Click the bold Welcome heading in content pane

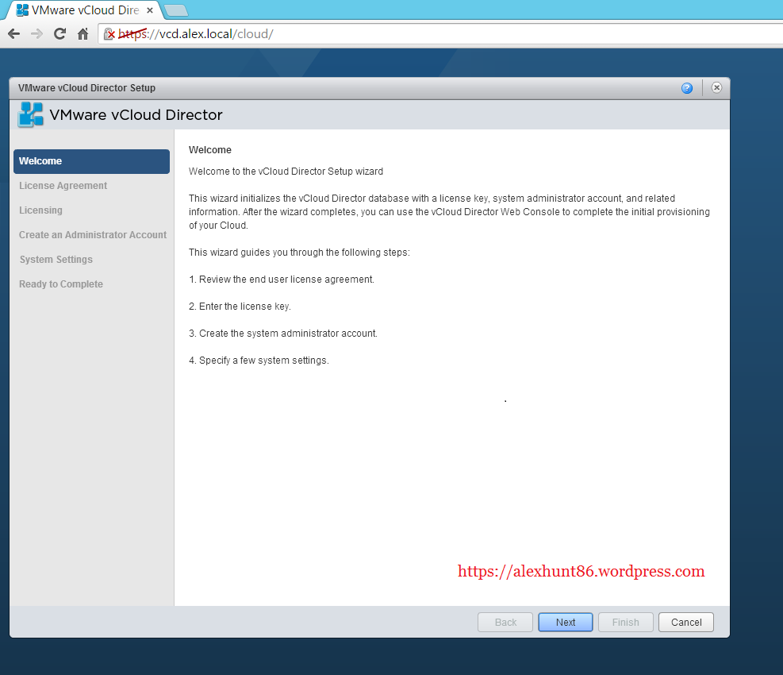(209, 150)
